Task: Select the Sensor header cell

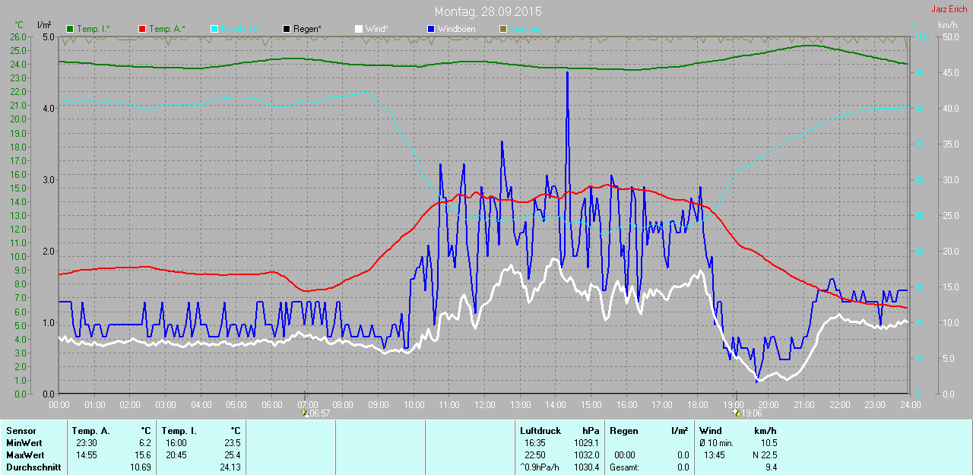Action: (x=21, y=431)
